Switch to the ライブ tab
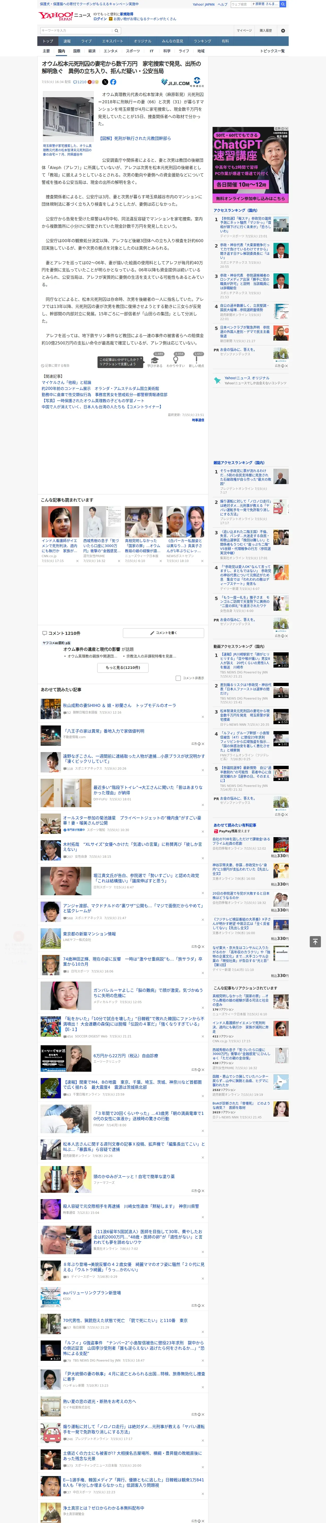 [86, 41]
